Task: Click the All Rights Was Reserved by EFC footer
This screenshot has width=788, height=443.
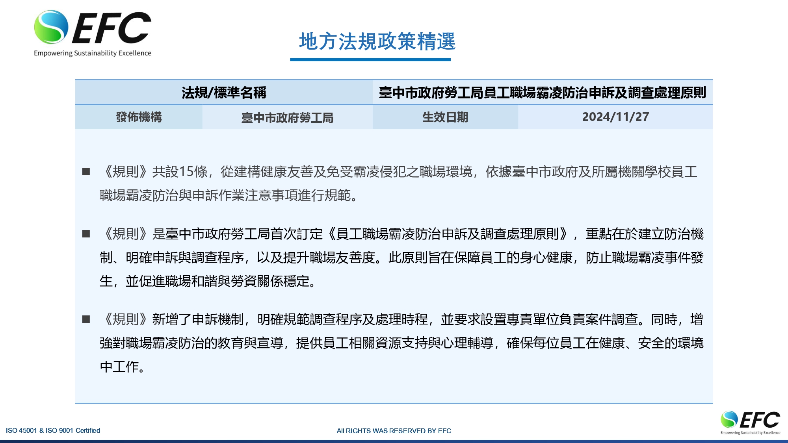Action: (394, 431)
